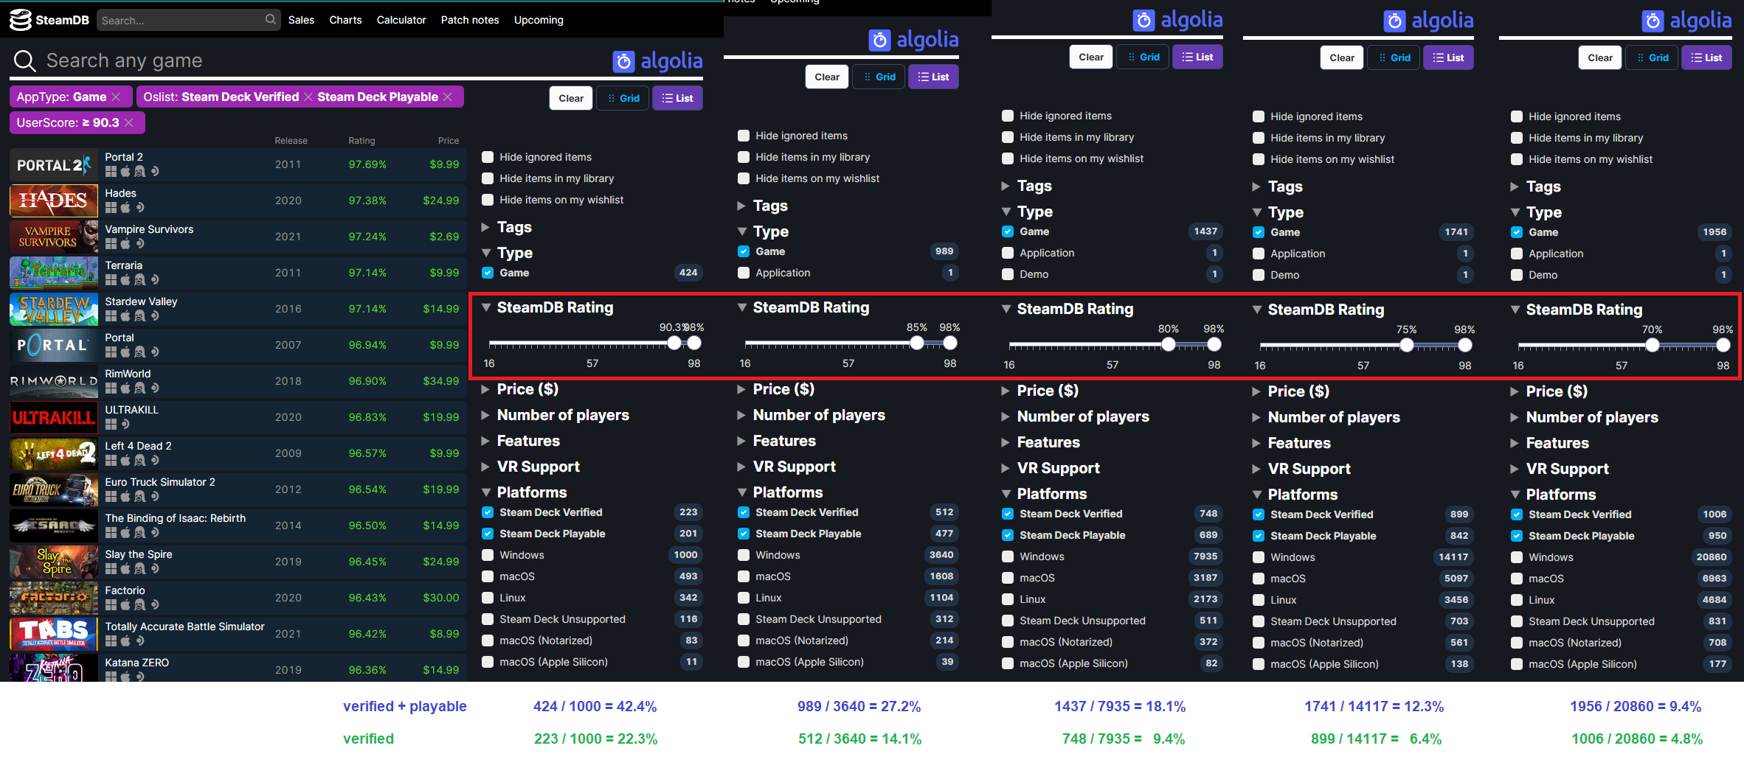Viewport: 1744px width, 768px height.
Task: Click the Linux icon in the RimWorld row
Action: point(139,388)
